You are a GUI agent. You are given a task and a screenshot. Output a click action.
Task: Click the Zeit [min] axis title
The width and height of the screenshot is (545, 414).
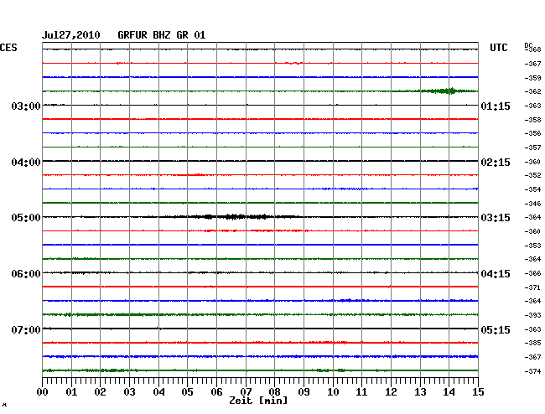258,401
